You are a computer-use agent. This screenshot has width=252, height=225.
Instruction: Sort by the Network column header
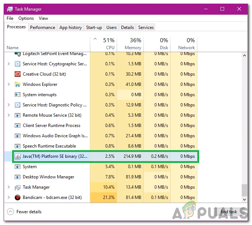tap(184, 44)
